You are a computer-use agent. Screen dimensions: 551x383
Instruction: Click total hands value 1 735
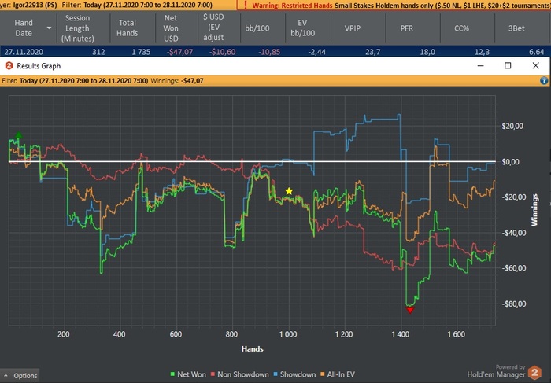pyautogui.click(x=141, y=52)
